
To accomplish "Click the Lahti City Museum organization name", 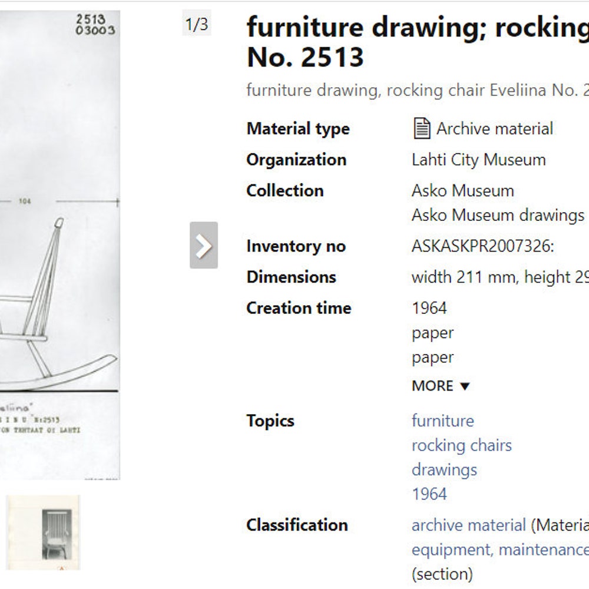I will [478, 160].
